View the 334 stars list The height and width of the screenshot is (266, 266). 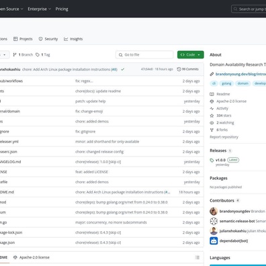click(220, 116)
